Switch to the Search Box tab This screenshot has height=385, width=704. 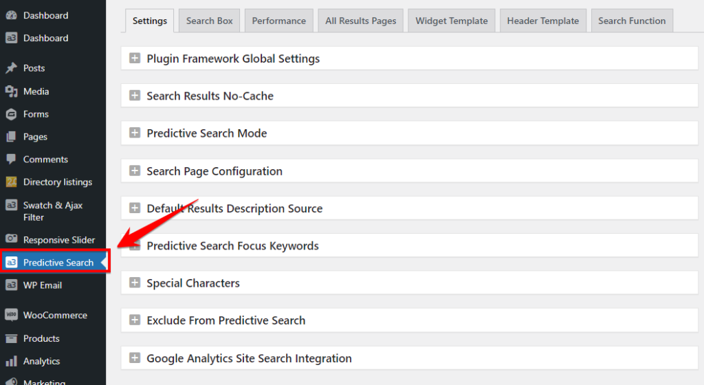click(x=209, y=21)
